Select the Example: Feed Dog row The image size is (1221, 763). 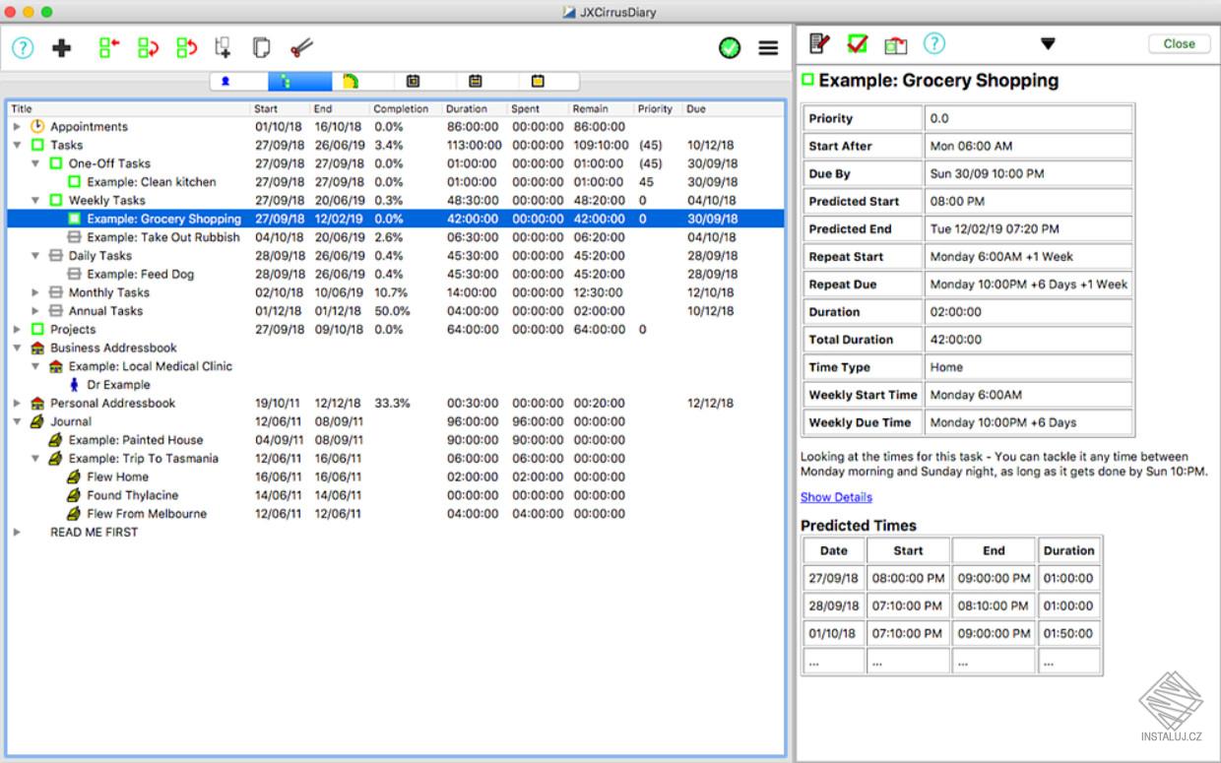(x=396, y=275)
